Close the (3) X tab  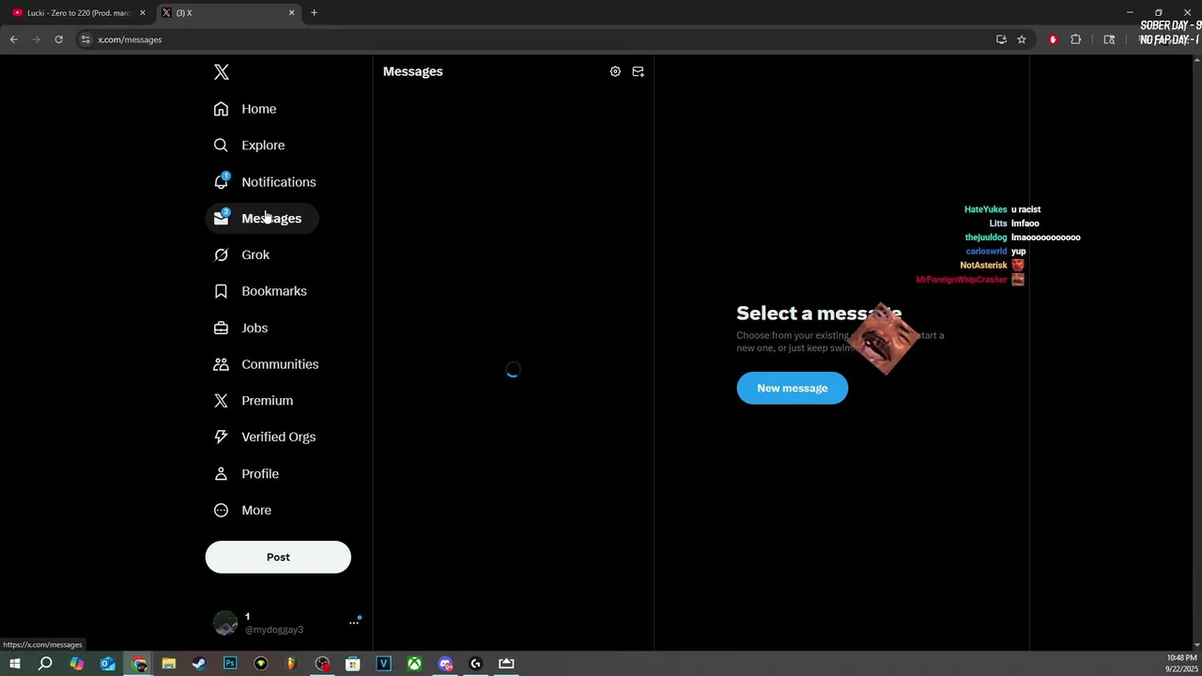[291, 13]
